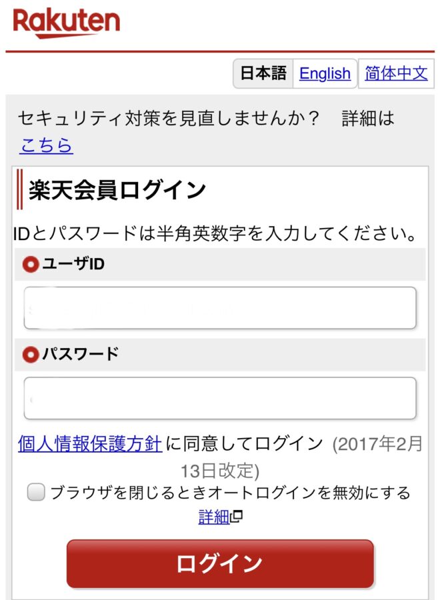Image resolution: width=440 pixels, height=600 pixels.
Task: Click the external-link icon next to 詳細
Action: click(x=237, y=516)
